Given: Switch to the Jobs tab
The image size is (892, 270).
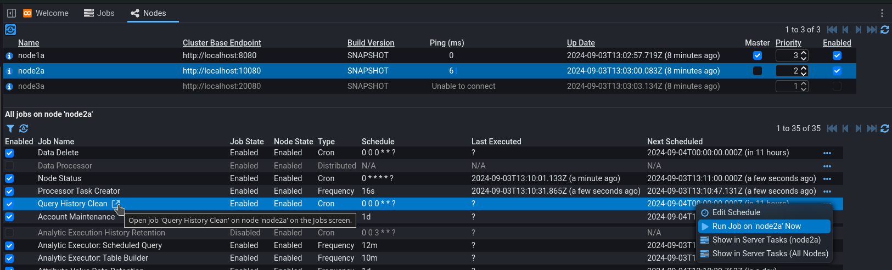Looking at the screenshot, I should tap(99, 13).
